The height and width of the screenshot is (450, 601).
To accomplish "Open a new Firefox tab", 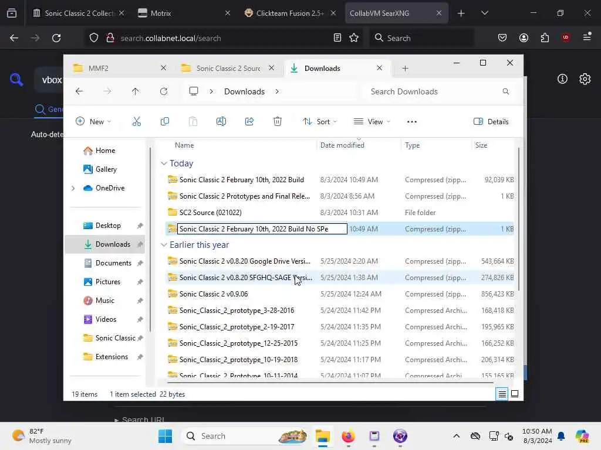I will (x=461, y=13).
